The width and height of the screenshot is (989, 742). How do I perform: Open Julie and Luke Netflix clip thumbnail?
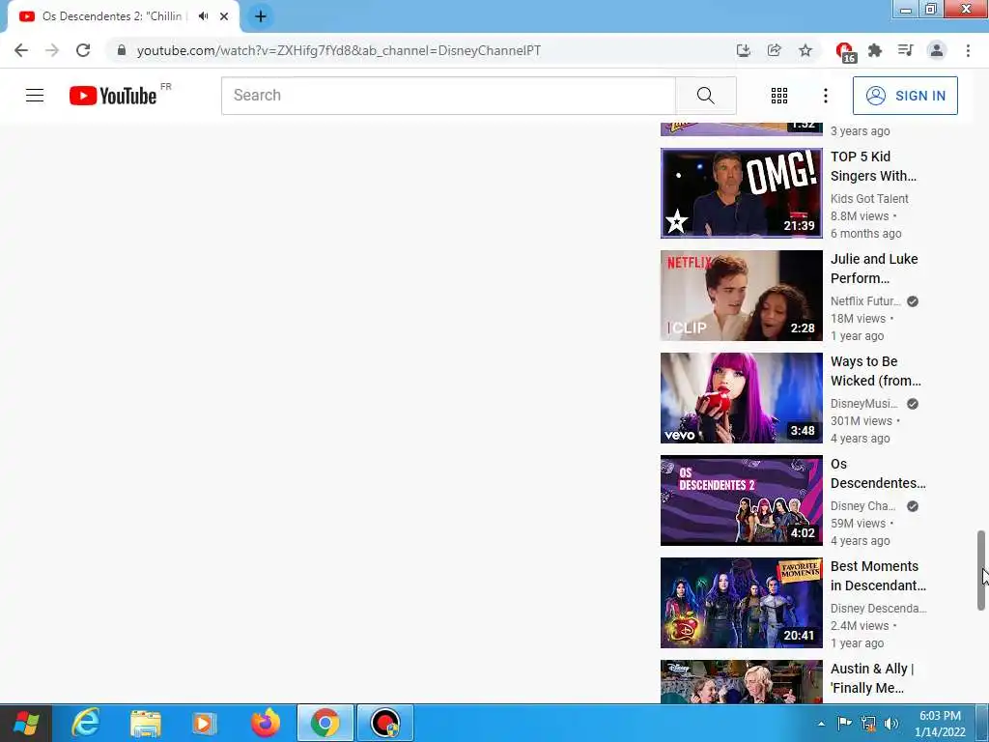pyautogui.click(x=741, y=296)
